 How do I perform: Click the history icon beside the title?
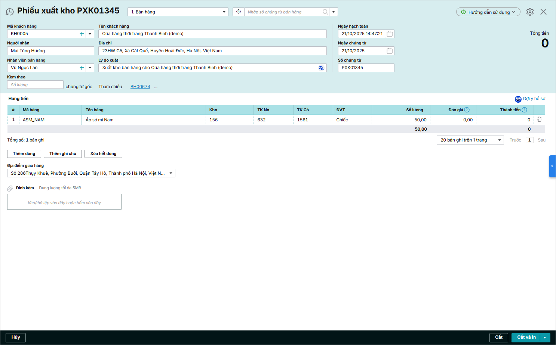tap(10, 12)
